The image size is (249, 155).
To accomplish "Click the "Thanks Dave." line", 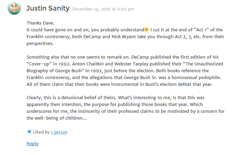I will (40, 23).
